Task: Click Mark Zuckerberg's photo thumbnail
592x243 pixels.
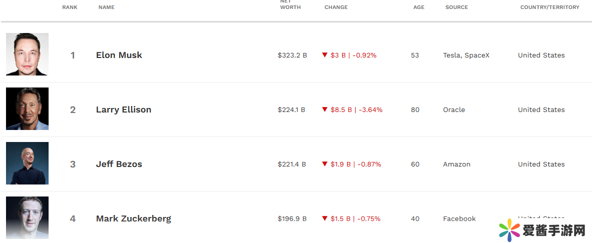Action: click(27, 217)
